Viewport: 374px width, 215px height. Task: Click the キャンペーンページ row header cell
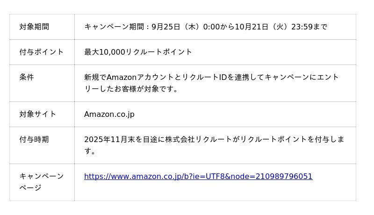pos(41,182)
